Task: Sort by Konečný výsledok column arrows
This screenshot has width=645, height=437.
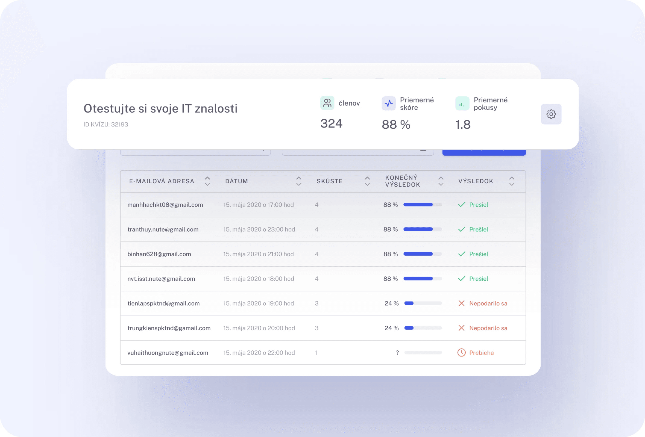Action: coord(441,181)
